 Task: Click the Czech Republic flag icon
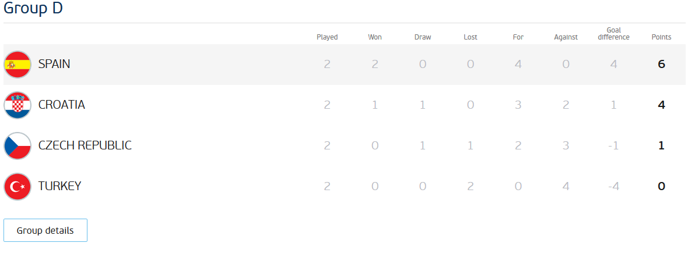tap(17, 146)
